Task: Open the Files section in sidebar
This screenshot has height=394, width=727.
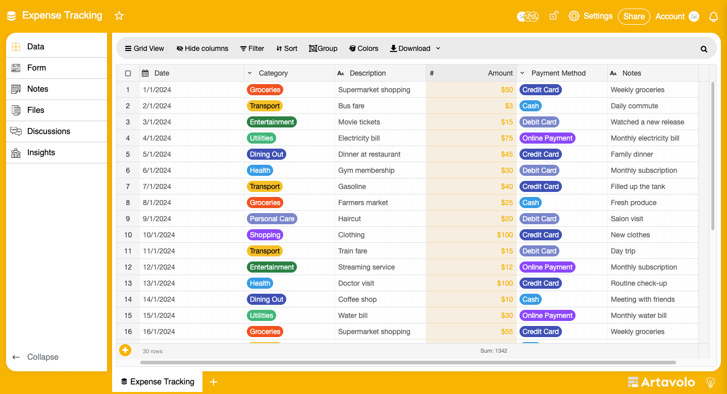Action: tap(57, 110)
